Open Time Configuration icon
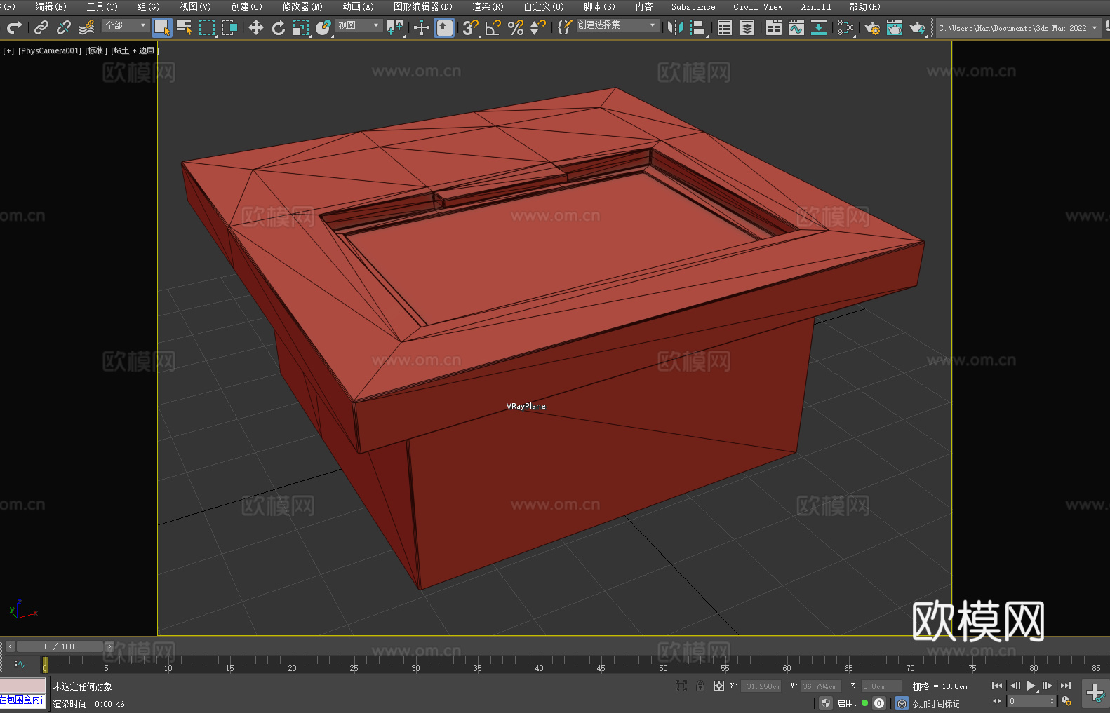The height and width of the screenshot is (713, 1110). pos(1066,701)
